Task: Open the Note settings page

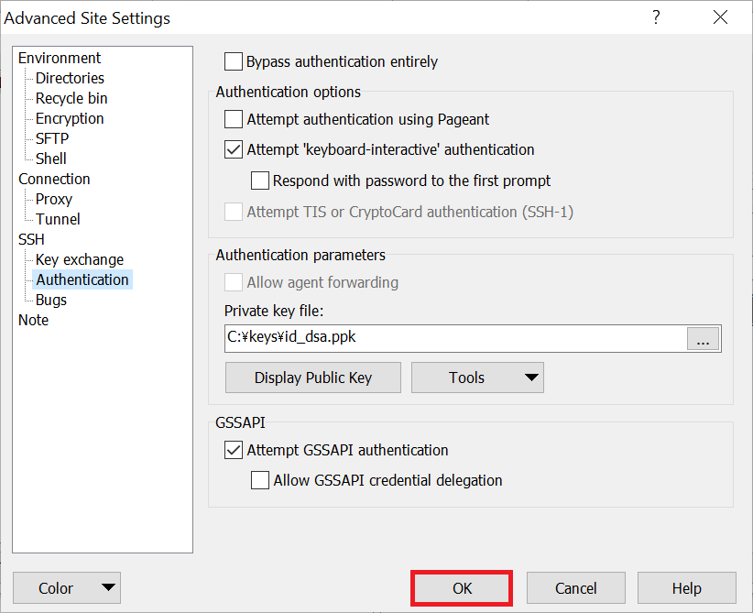Action: click(x=34, y=320)
